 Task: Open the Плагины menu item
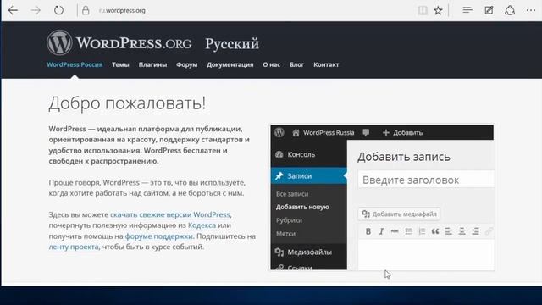coord(152,64)
